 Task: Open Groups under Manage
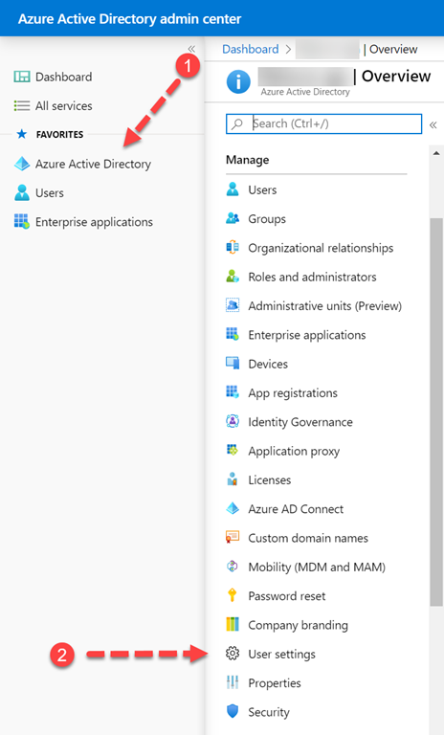267,219
